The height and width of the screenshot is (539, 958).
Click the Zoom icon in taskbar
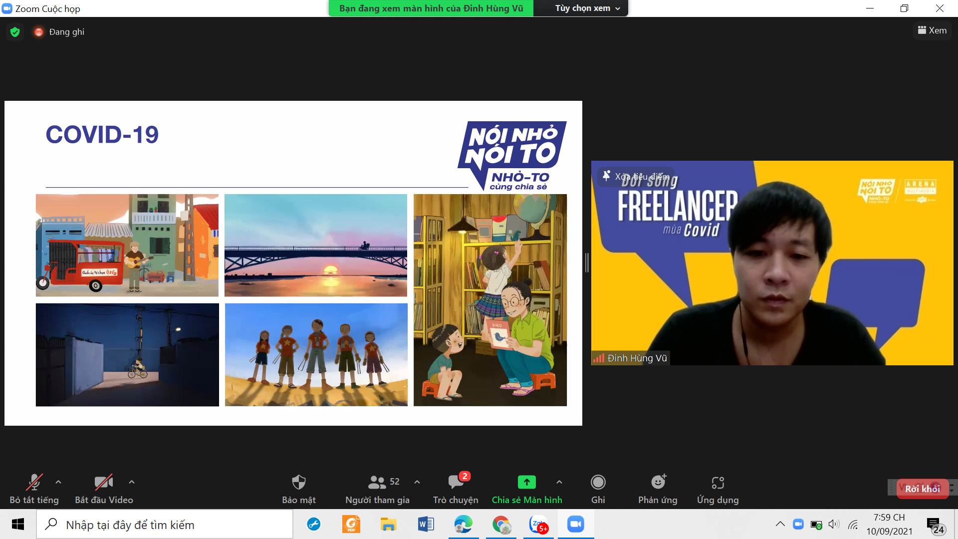pyautogui.click(x=576, y=524)
